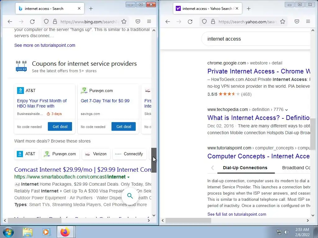Bookmark the Yahoo page with star icon
The height and width of the screenshot is (238, 318).
tap(283, 21)
